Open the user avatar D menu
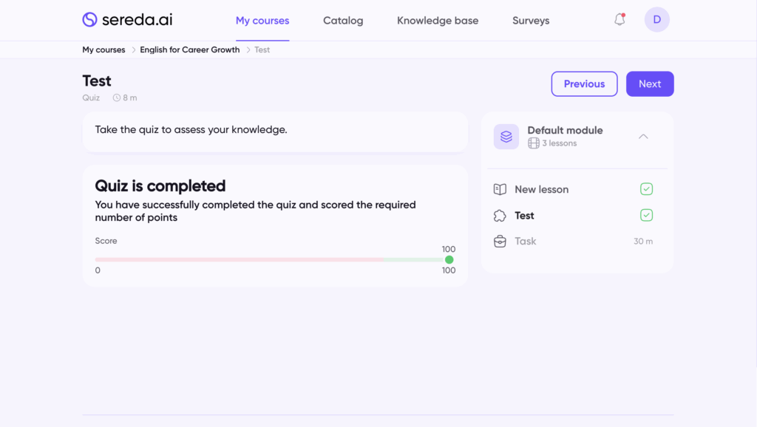Image resolution: width=757 pixels, height=427 pixels. coord(656,20)
